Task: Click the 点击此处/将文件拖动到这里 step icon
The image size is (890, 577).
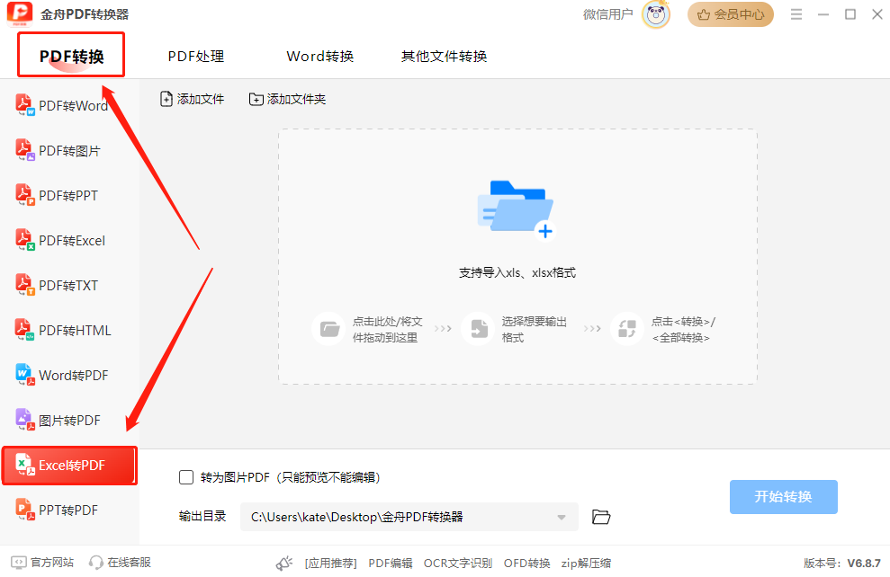Action: click(x=329, y=329)
